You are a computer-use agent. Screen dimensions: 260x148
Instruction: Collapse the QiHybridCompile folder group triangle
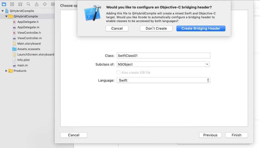(6, 16)
